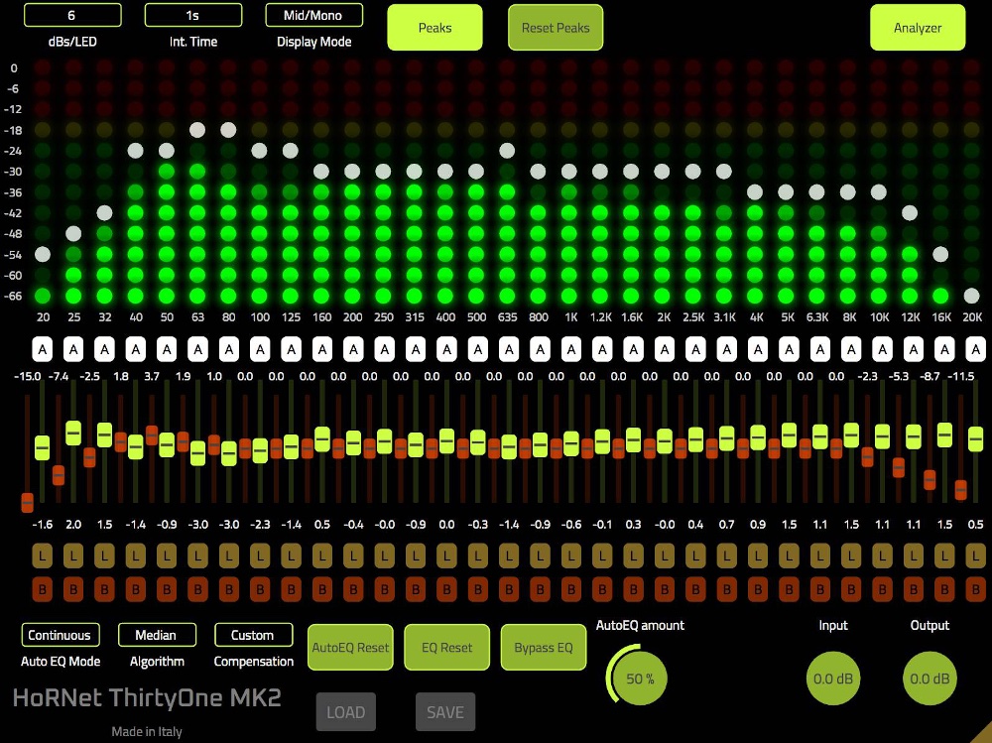Toggle the Analyzer on
992x743 pixels.
pyautogui.click(x=917, y=28)
